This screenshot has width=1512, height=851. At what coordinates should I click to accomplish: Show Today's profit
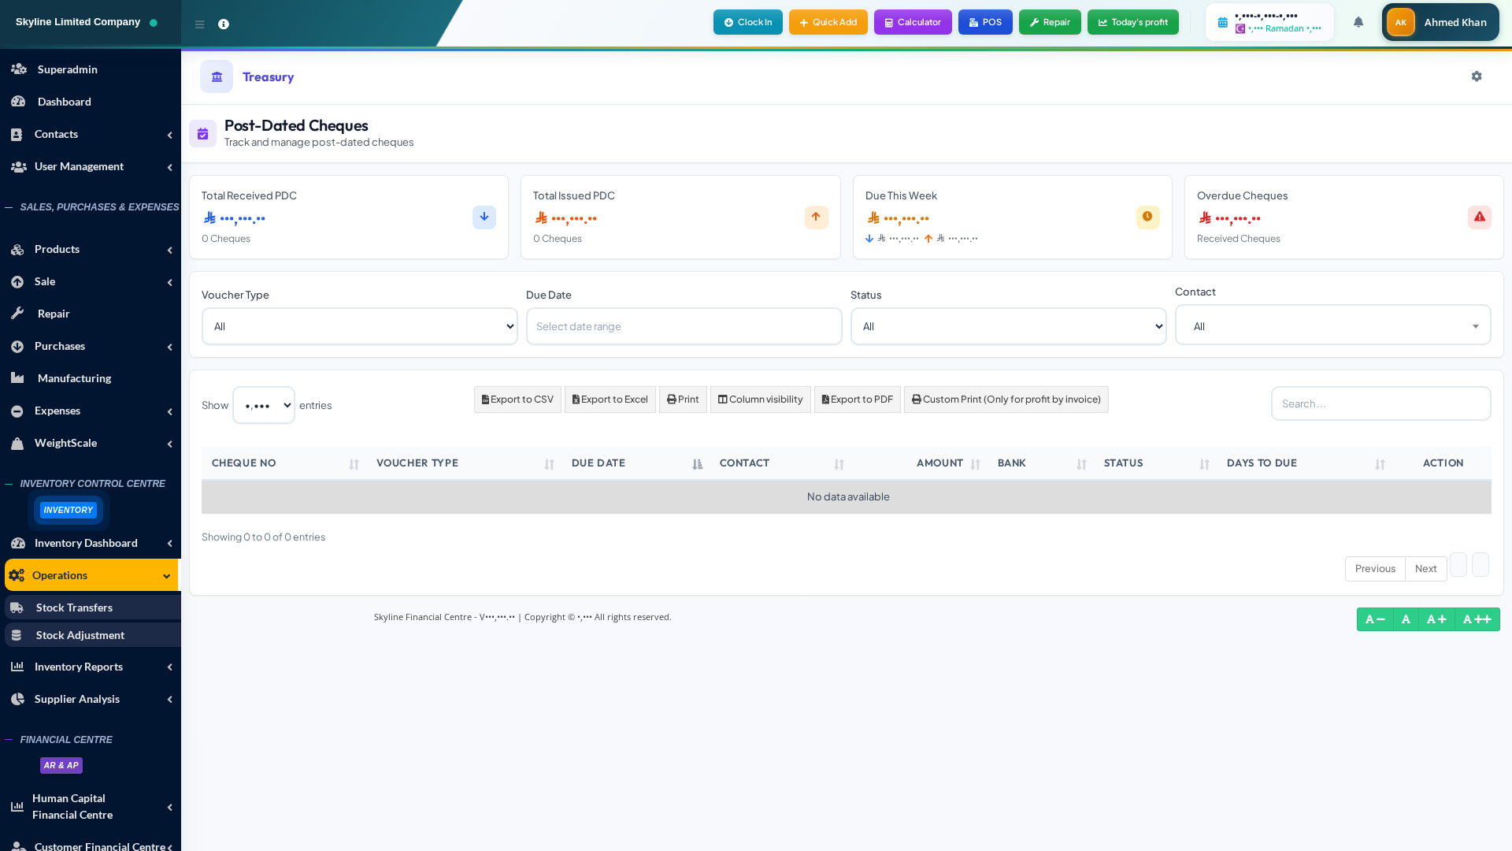tap(1132, 22)
